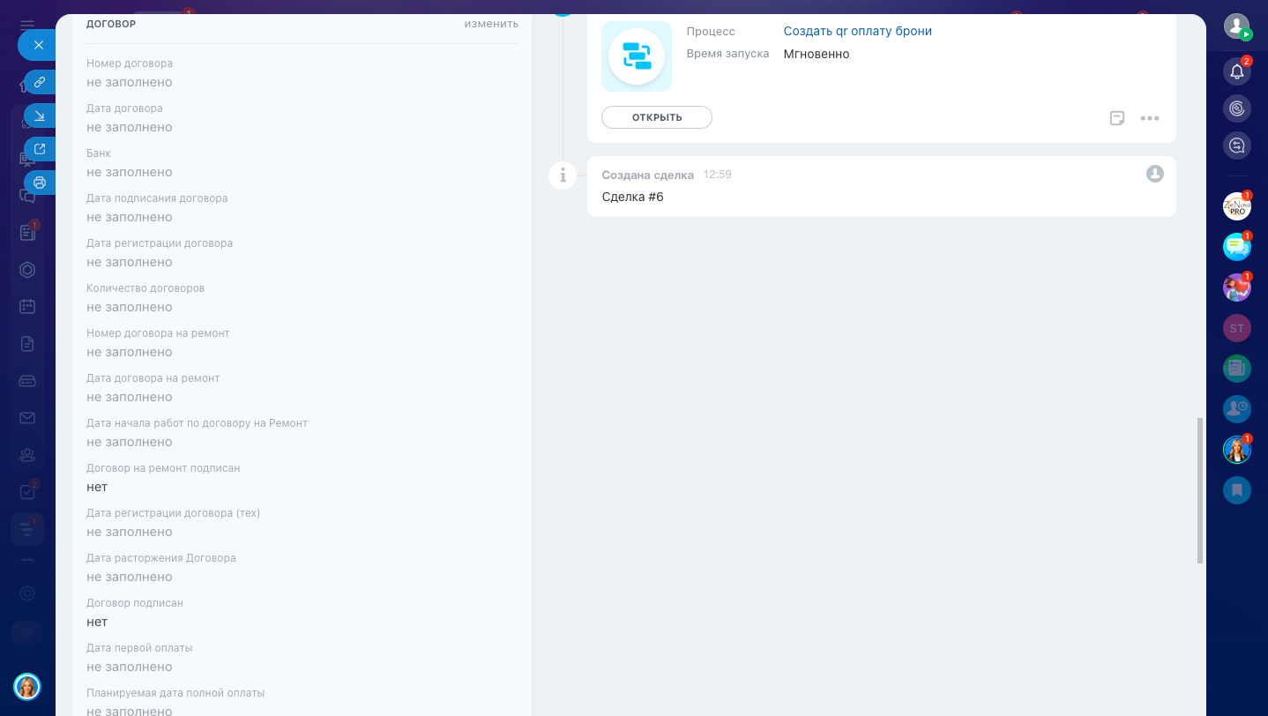Screen dimensions: 1268x716
Task: Click the Создана сделка entry title
Action: coord(648,175)
